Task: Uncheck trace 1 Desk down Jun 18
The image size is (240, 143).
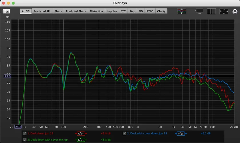Action: click(25, 133)
